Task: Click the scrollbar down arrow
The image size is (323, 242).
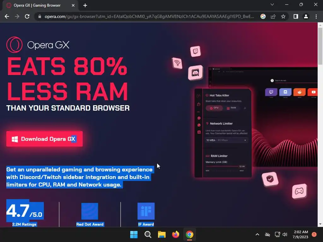Action: point(320,224)
